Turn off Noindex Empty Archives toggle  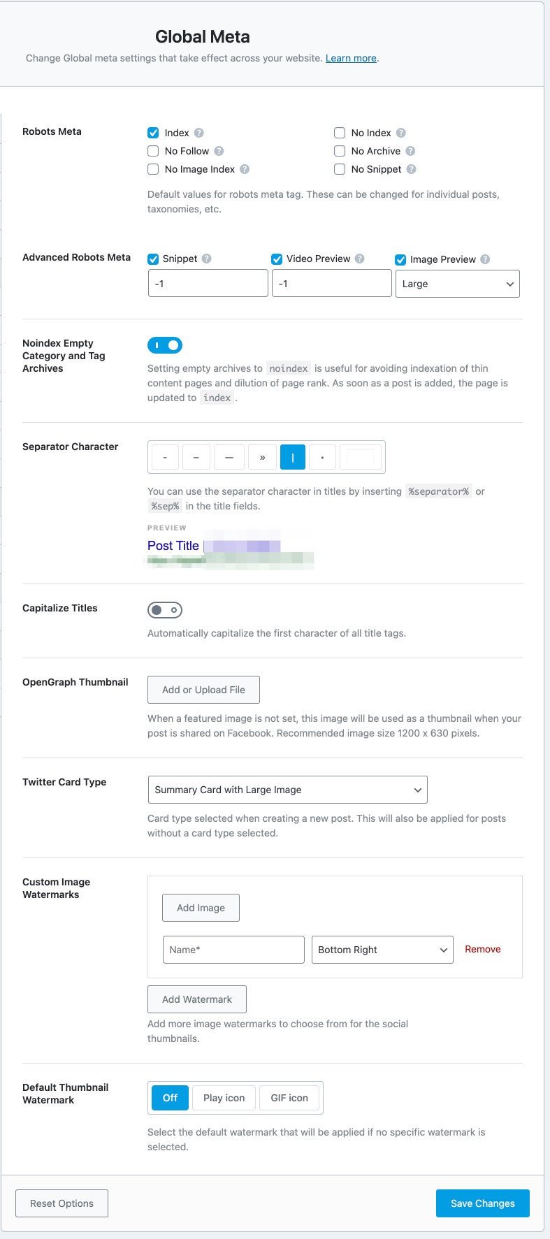point(165,345)
